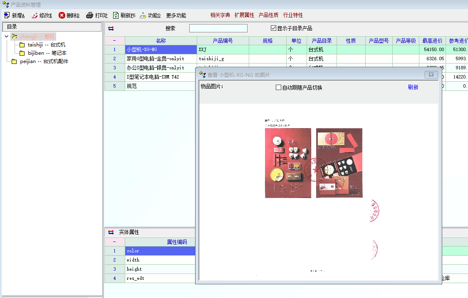Viewport: 468px width, 298px height.
Task: Click the search input field
Action: click(218, 28)
